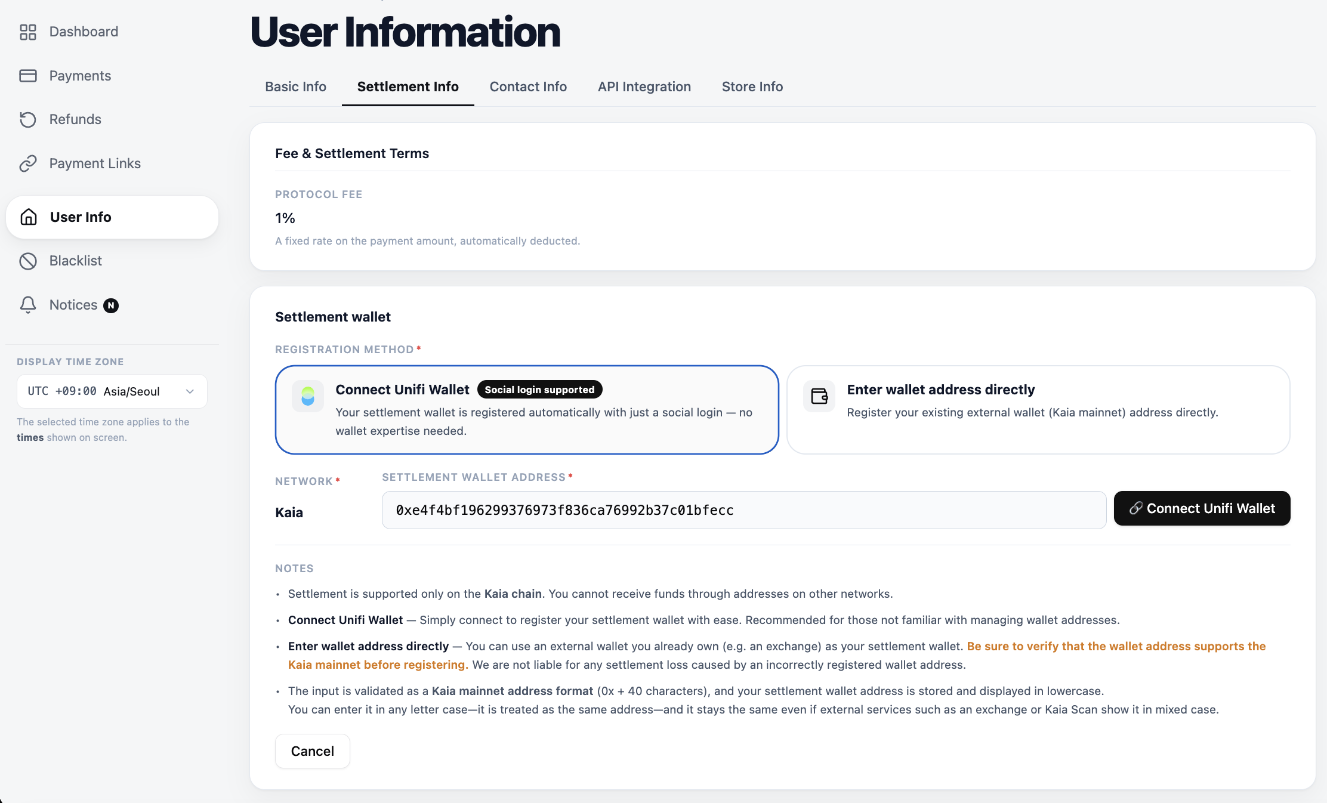The width and height of the screenshot is (1327, 803).
Task: Click the DISPLAY TIME ZONE label
Action: 70,362
